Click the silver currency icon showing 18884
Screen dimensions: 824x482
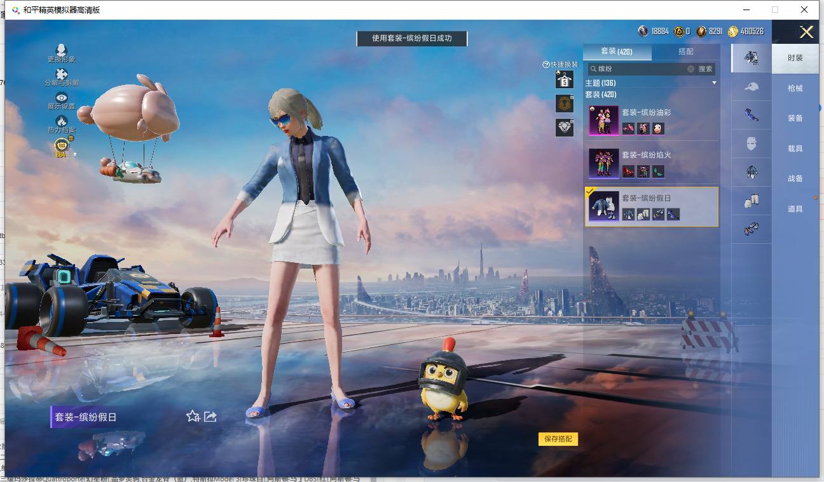643,31
